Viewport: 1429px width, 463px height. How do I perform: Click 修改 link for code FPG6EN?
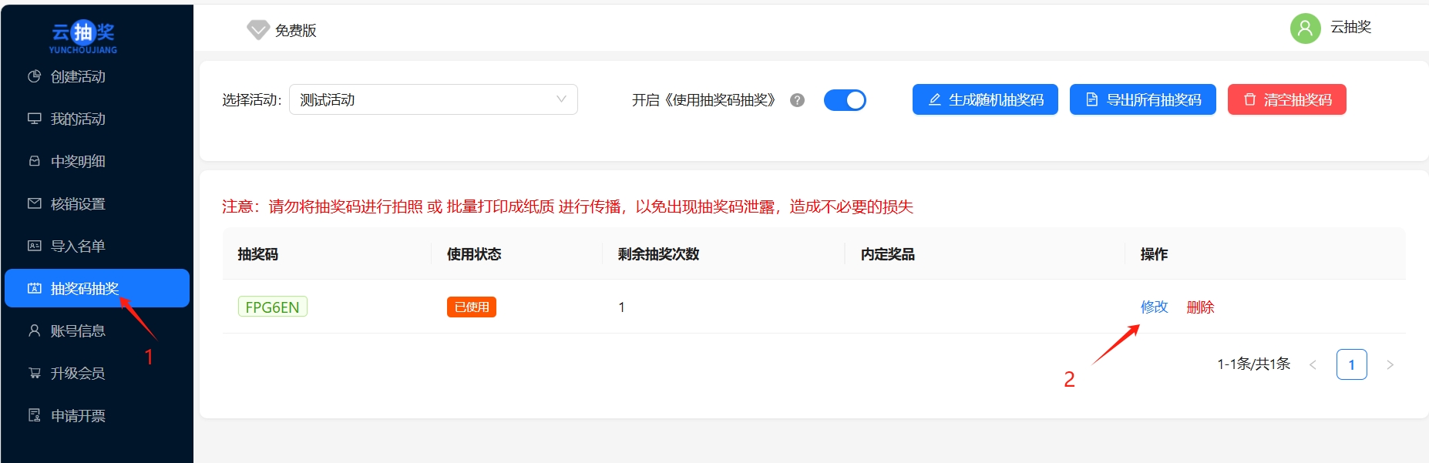point(1155,307)
